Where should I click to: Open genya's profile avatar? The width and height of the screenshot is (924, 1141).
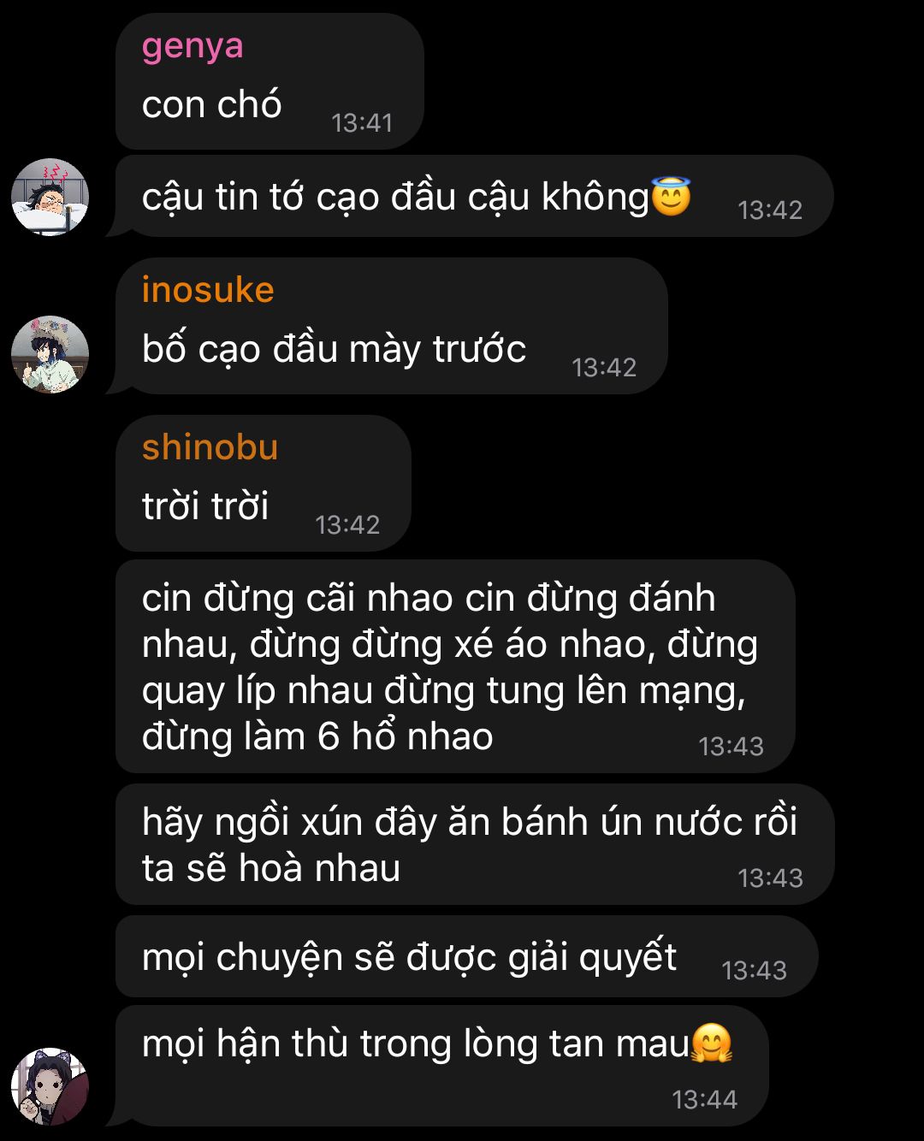[x=50, y=197]
